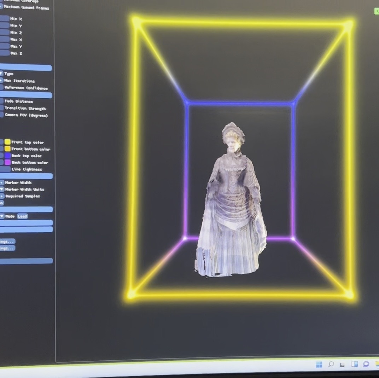Viewport: 379px width, 378px height.
Task: Click the Min Y value field
Action: (x=4, y=25)
